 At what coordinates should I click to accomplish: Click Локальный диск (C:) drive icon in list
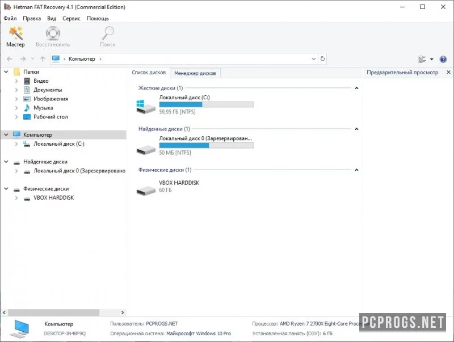coord(146,107)
